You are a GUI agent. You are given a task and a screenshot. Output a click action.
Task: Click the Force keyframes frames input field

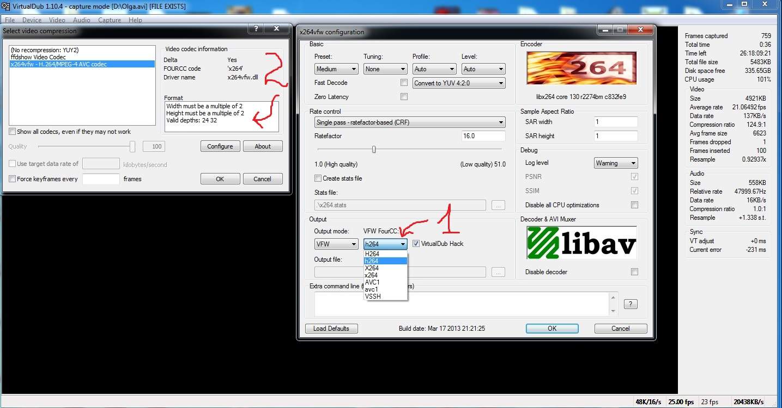pos(101,179)
